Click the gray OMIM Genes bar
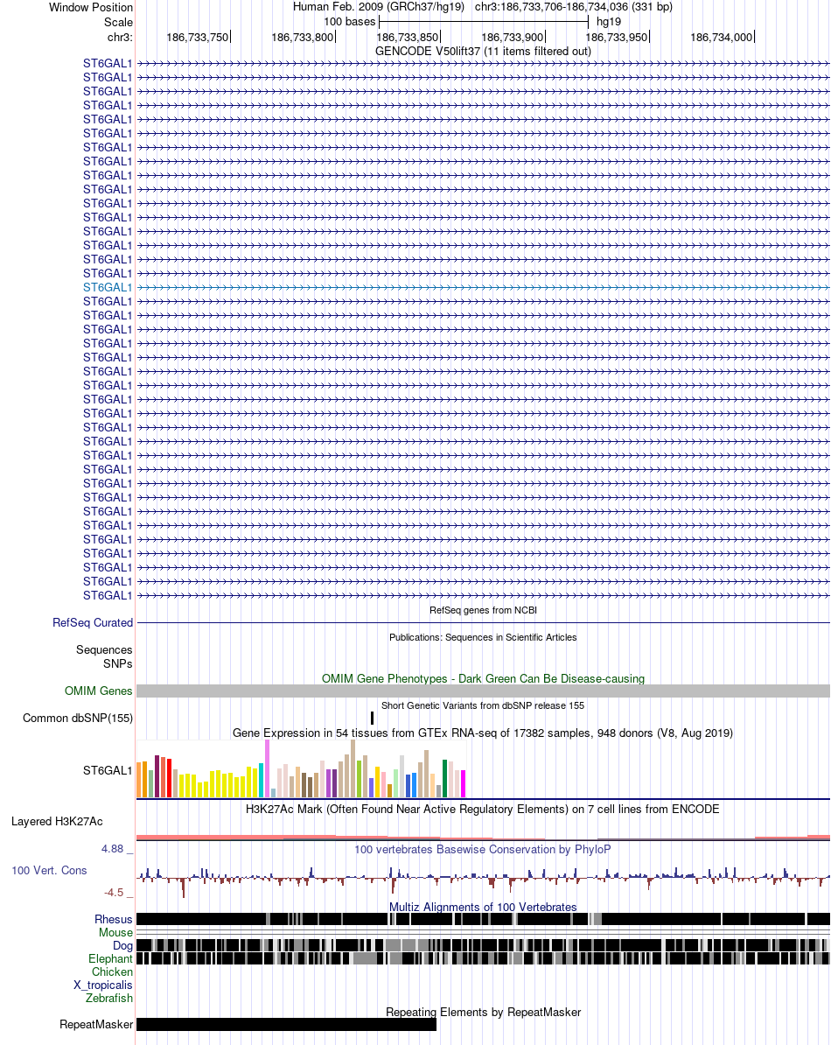831x1045 pixels. coord(484,691)
